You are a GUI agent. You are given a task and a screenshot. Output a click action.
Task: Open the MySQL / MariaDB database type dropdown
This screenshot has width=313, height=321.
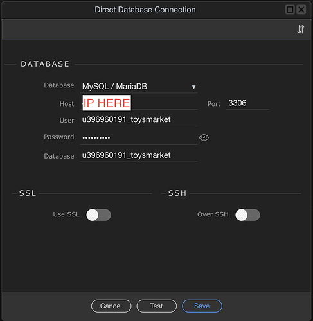pos(139,87)
